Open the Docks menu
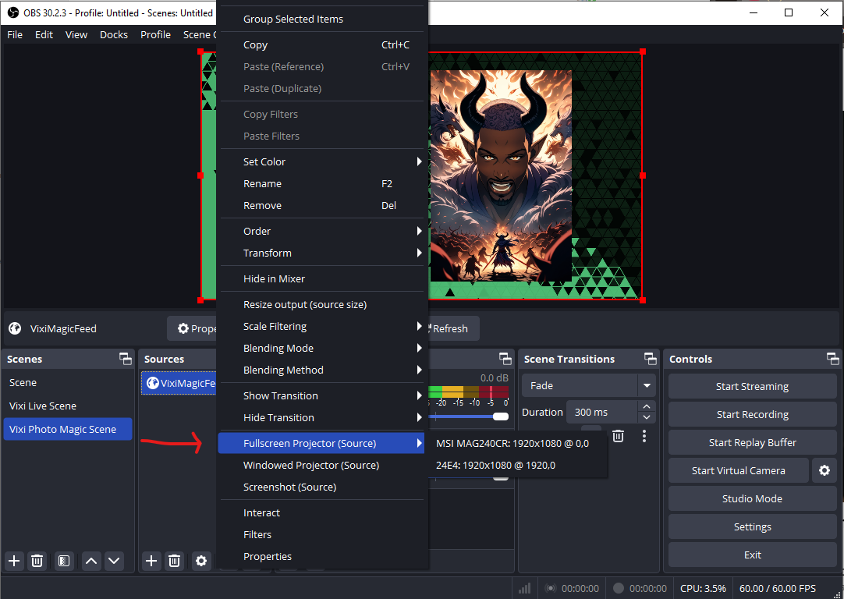The image size is (844, 599). tap(114, 34)
